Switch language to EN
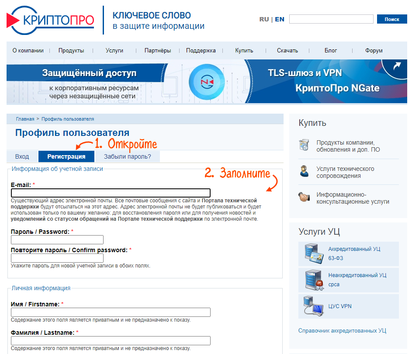Viewport: 412px width, 354px height. [x=280, y=19]
